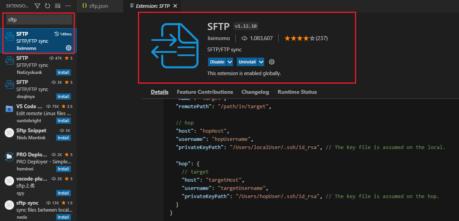Open the Changelog tab
The height and width of the screenshot is (221, 459).
255,92
